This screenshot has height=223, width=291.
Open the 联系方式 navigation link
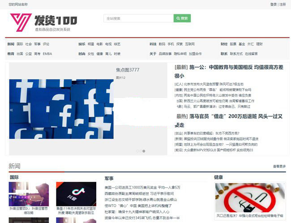[x=236, y=54]
